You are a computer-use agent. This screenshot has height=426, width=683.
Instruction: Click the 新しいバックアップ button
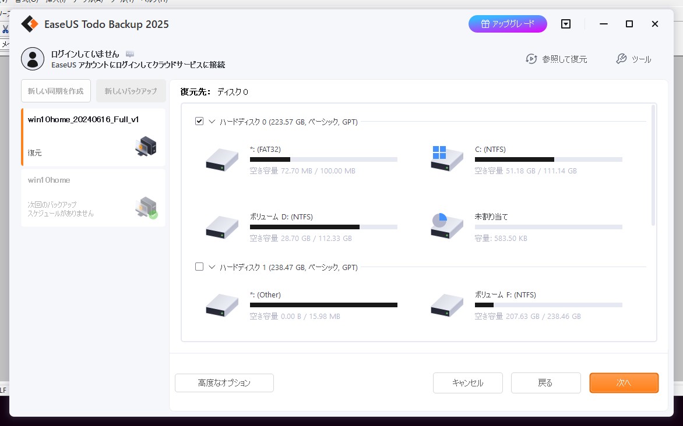point(131,91)
